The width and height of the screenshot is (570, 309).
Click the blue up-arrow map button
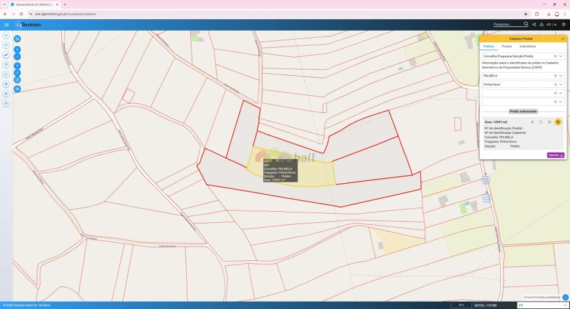point(17,66)
